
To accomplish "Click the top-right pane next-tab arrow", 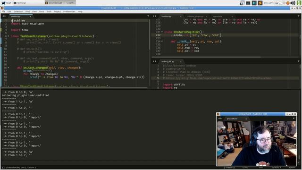I will click(156, 16).
